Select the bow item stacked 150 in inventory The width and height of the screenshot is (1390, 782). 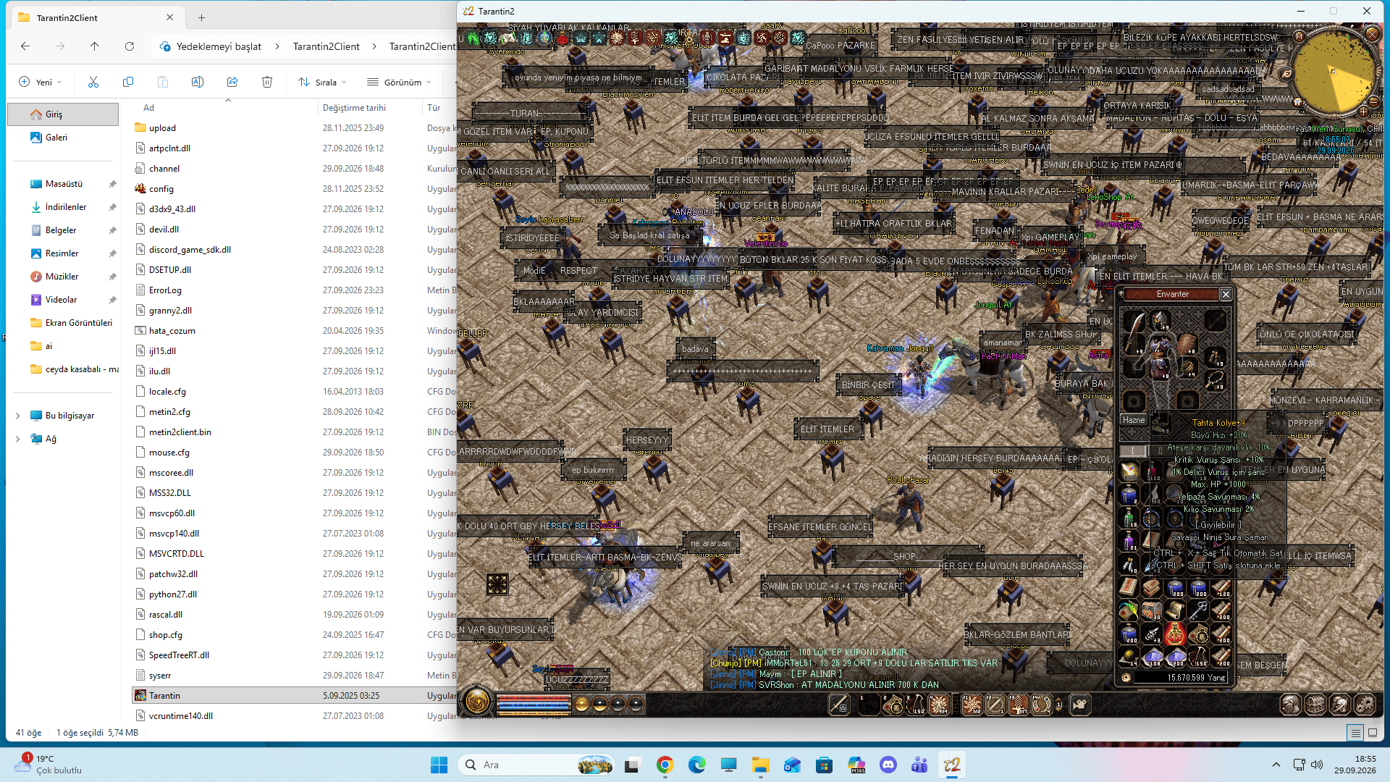pyautogui.click(x=1198, y=657)
